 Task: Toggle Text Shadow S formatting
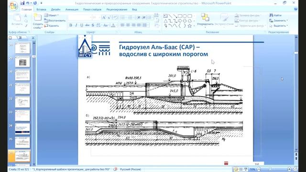(93, 25)
